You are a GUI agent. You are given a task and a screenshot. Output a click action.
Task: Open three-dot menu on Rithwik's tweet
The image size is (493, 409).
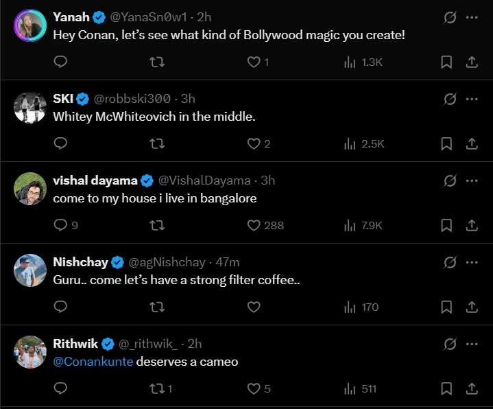(x=472, y=344)
